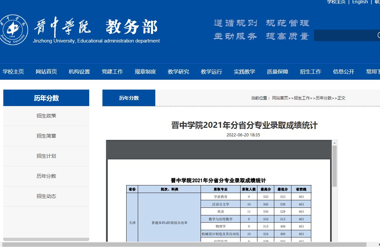Select 招生简章 from the sidebar list
Screen dimensions: 380x247
tap(46, 136)
